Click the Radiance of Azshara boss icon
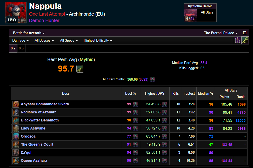Viewport: 253px width, 168px height. click(x=16, y=112)
